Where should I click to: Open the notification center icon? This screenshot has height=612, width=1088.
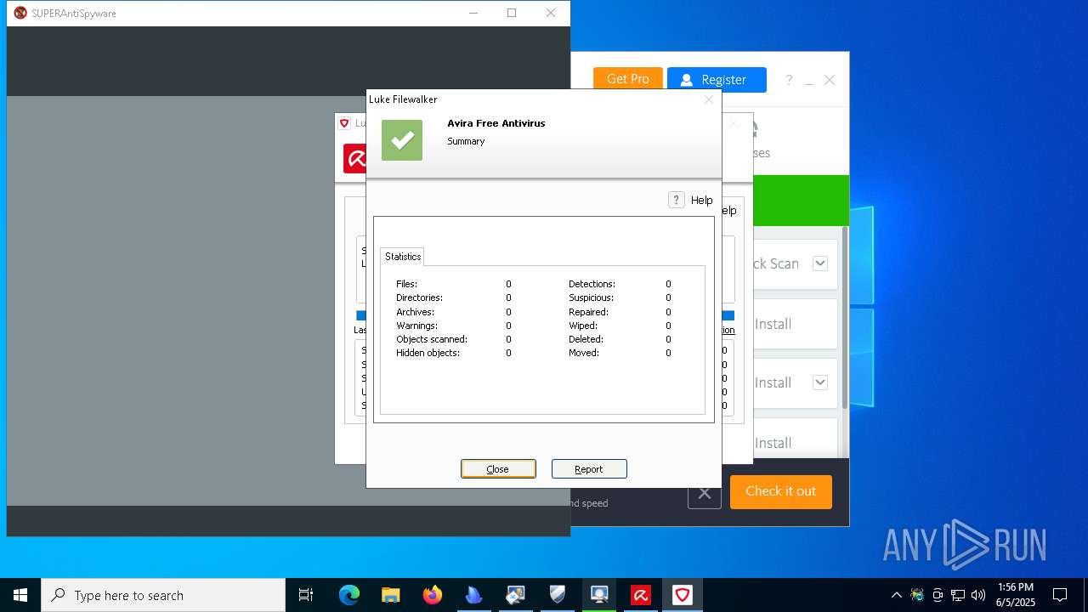(x=1060, y=595)
